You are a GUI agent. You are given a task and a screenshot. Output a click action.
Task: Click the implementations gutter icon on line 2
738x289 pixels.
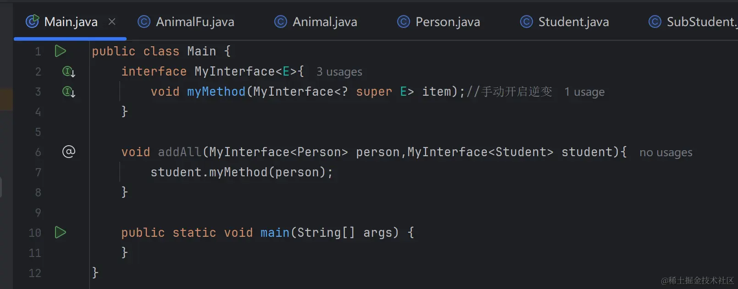tap(68, 71)
